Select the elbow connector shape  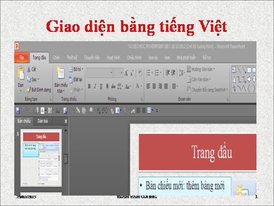pyautogui.click(x=239, y=80)
